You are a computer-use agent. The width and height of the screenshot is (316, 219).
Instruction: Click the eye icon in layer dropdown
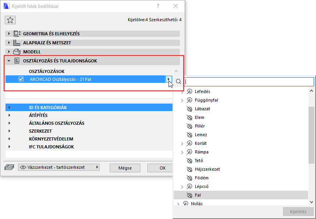pos(23,167)
